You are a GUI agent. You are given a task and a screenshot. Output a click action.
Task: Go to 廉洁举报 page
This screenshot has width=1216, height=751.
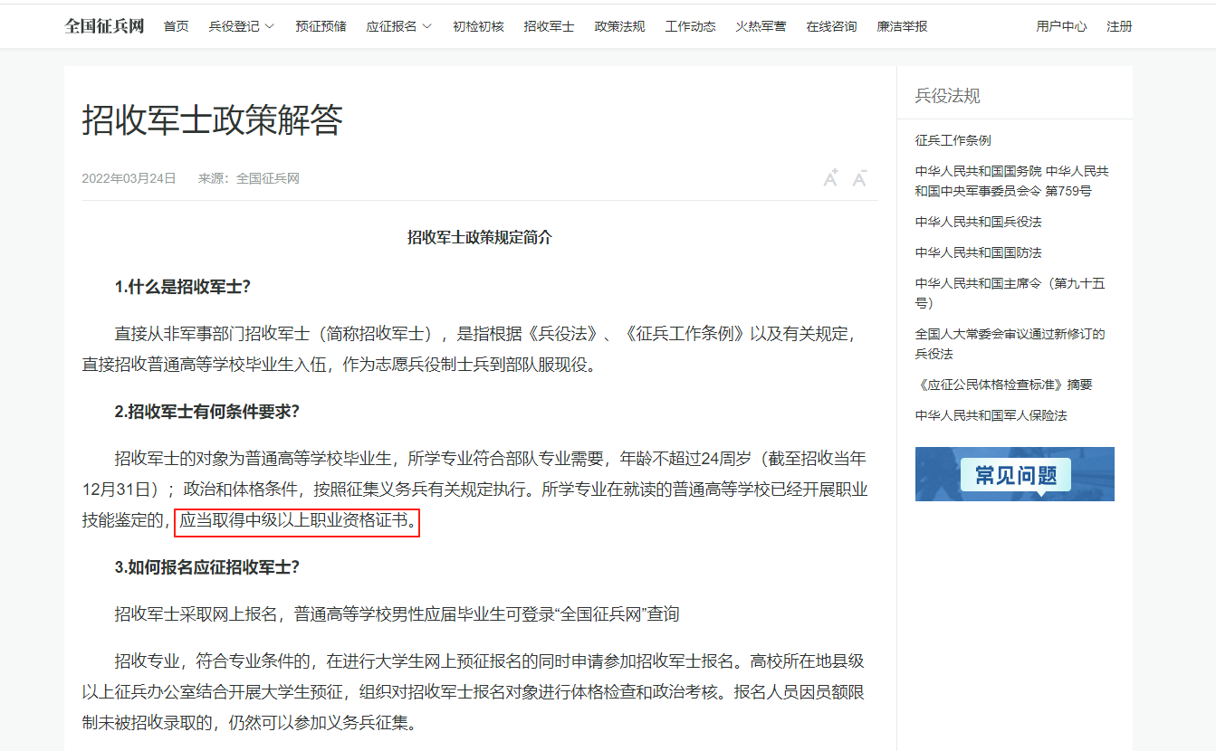pos(902,26)
